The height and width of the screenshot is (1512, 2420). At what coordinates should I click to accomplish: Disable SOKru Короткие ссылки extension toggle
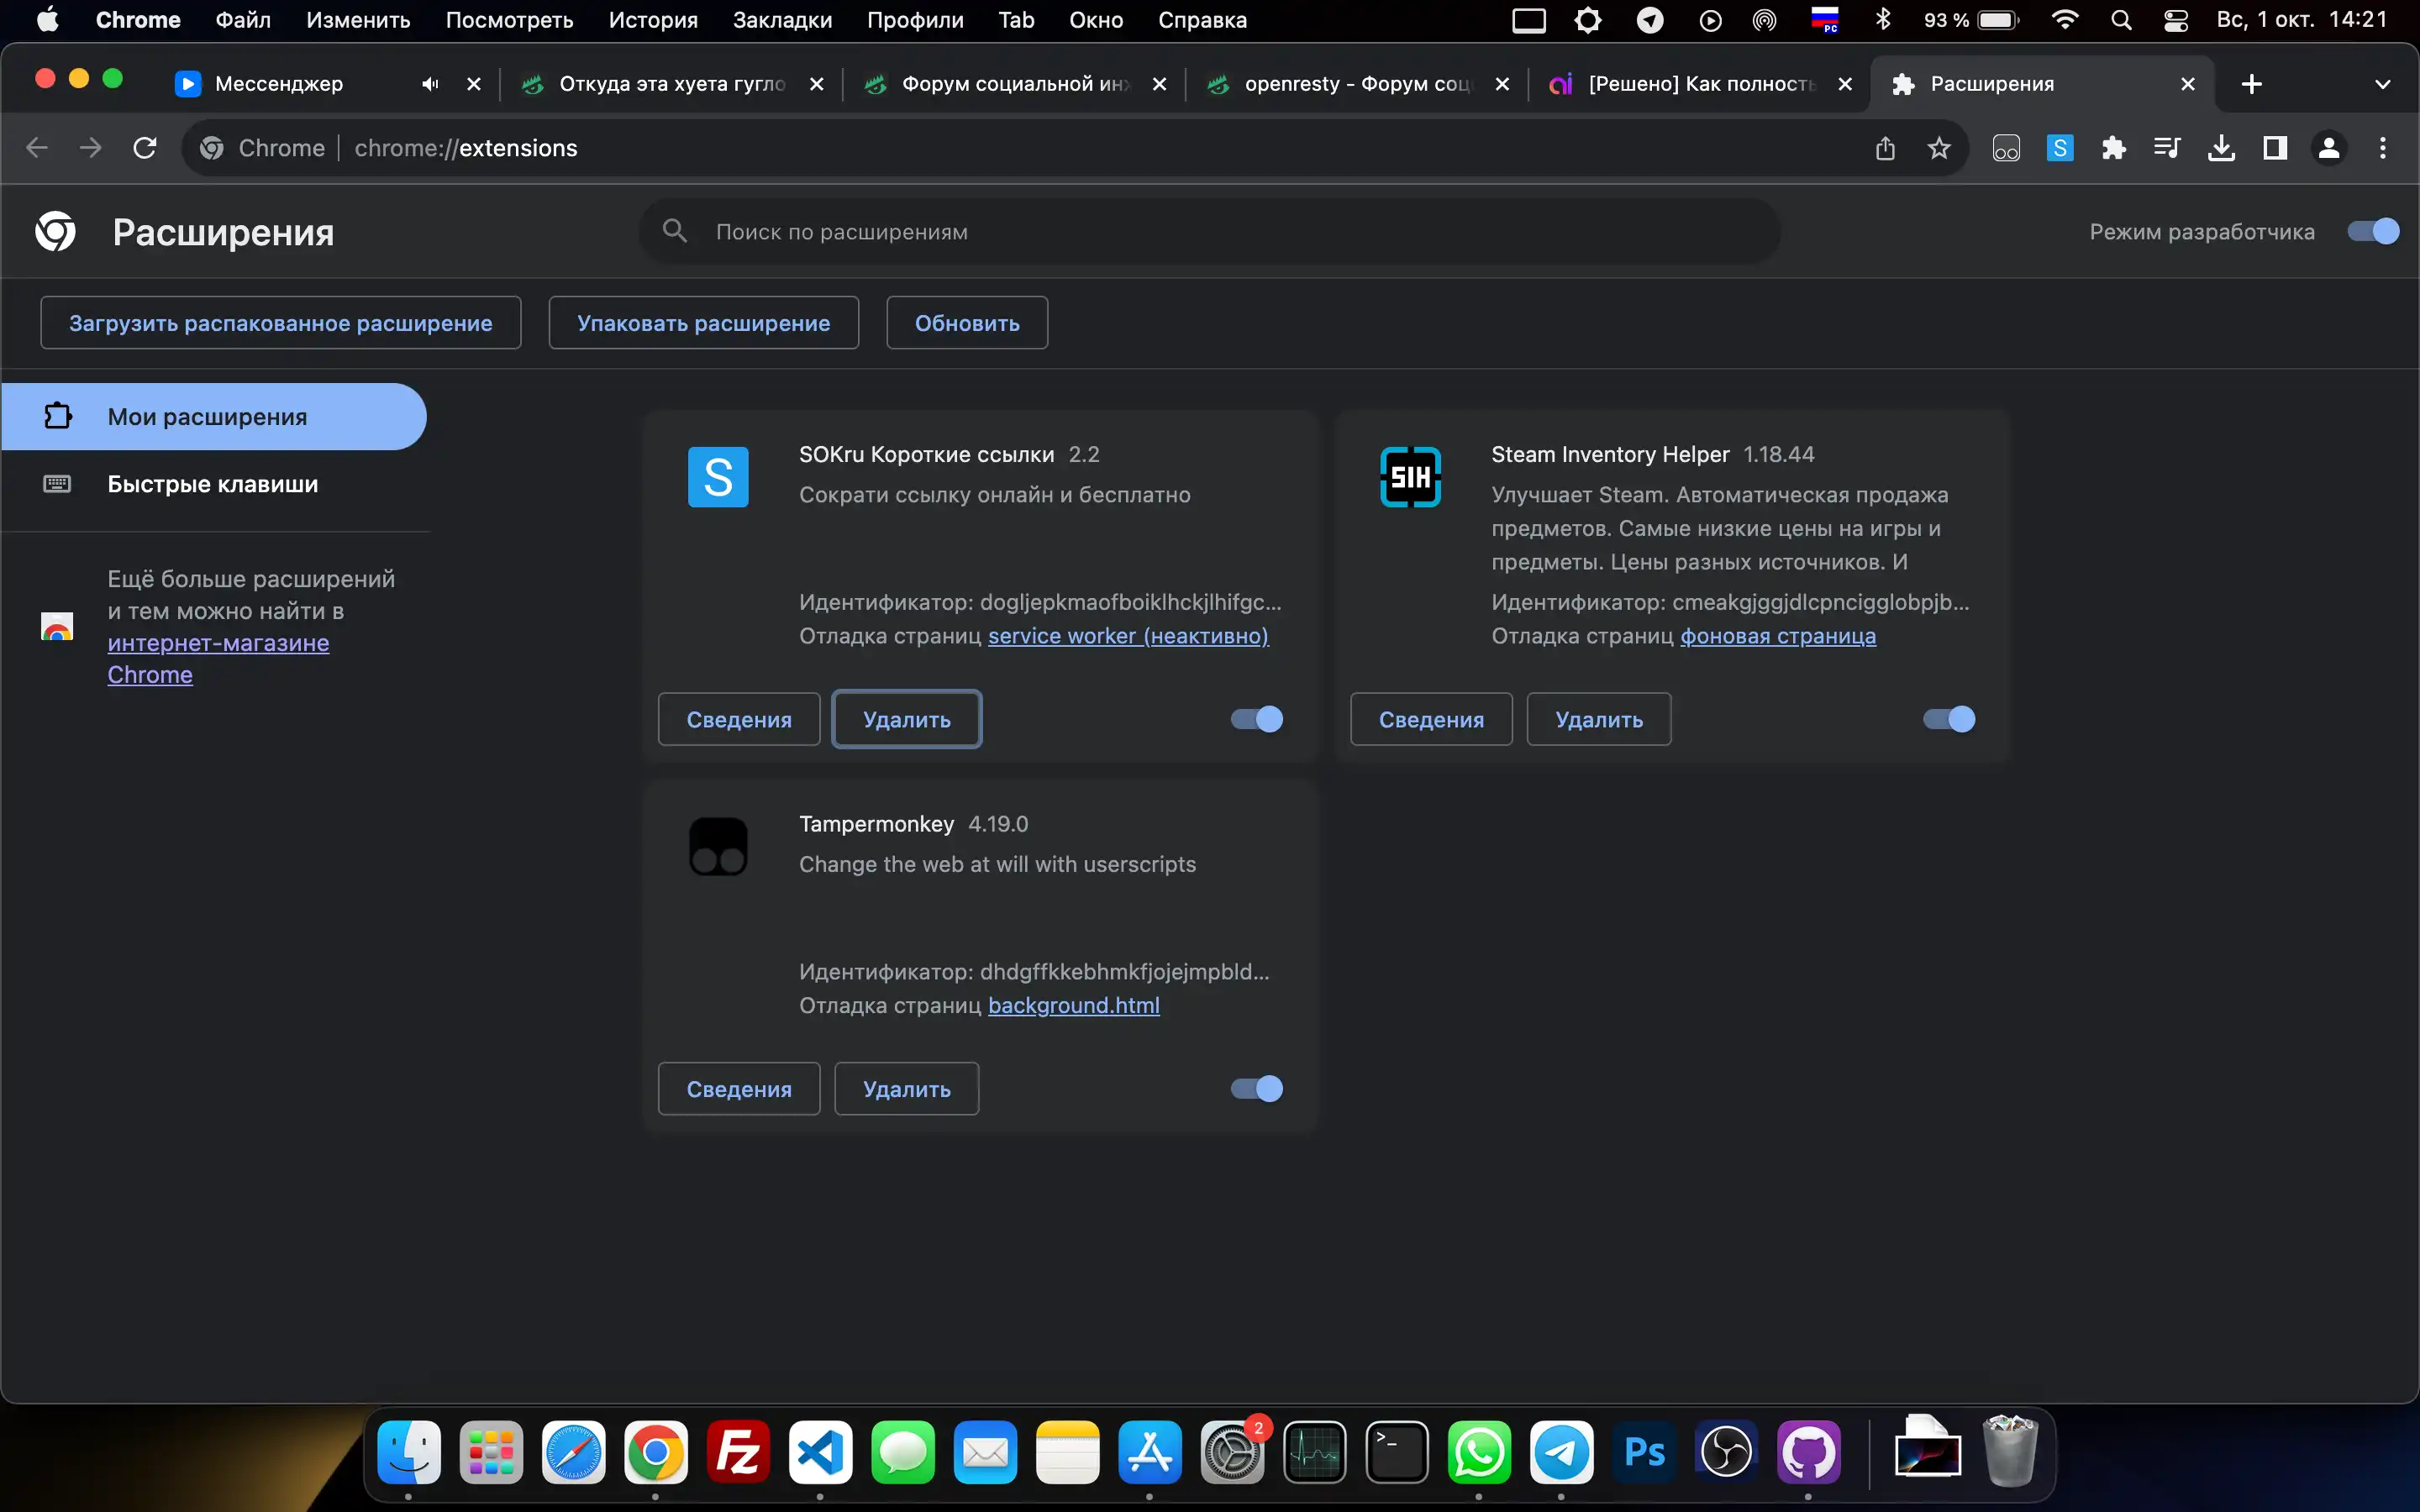coord(1257,719)
